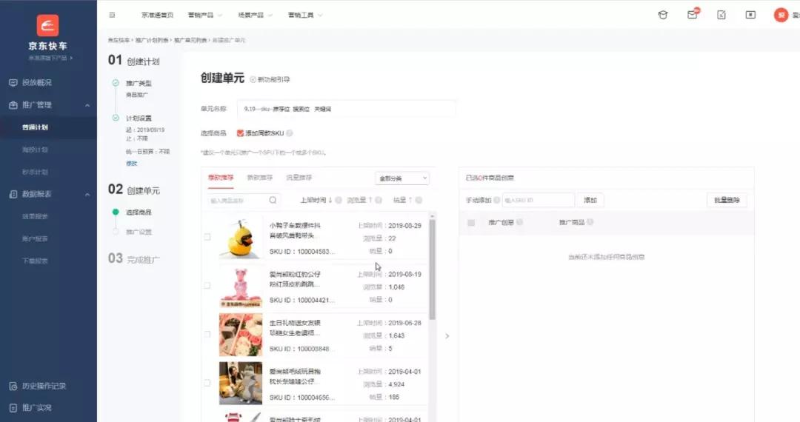
Task: Click the search magnifier in product search box
Action: point(273,201)
